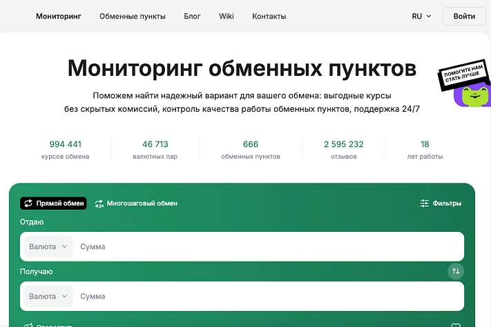Open the Мониторинг navigation item
Viewport: 491px width, 327px height.
click(59, 17)
